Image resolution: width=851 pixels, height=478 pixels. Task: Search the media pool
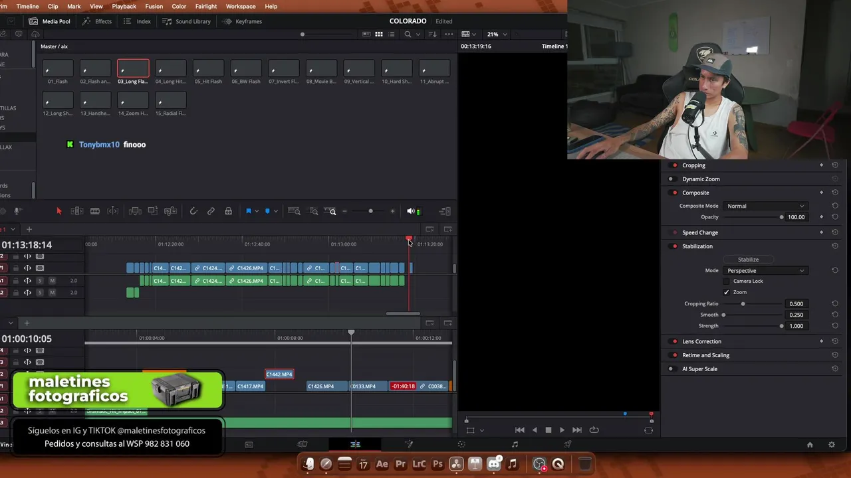[x=408, y=34]
